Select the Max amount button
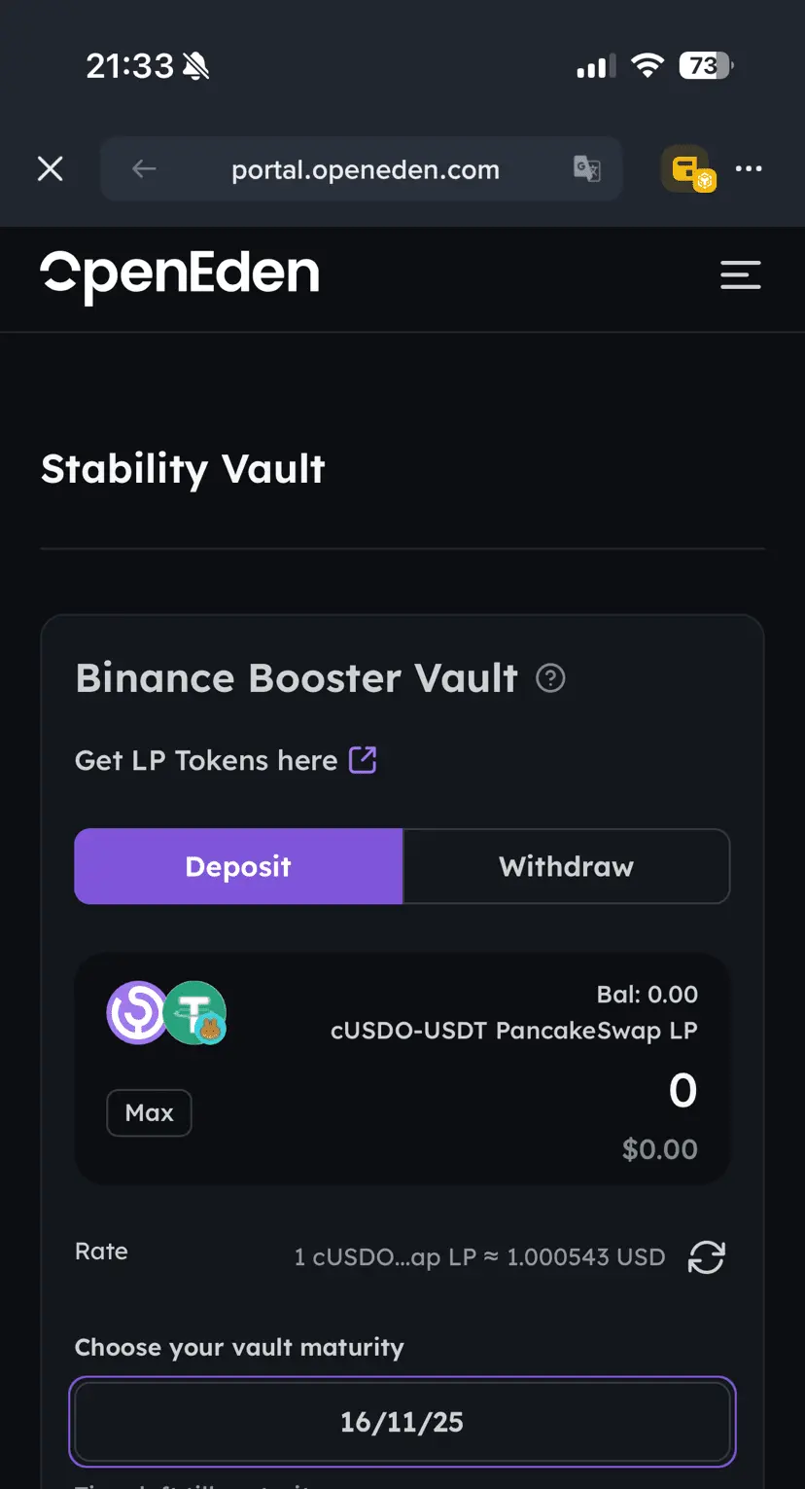 pos(149,1112)
